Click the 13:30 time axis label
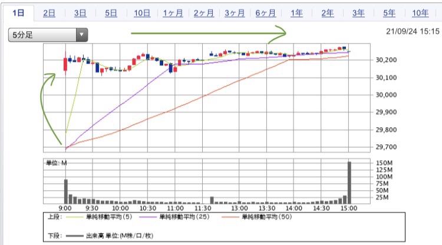 tap(267, 208)
